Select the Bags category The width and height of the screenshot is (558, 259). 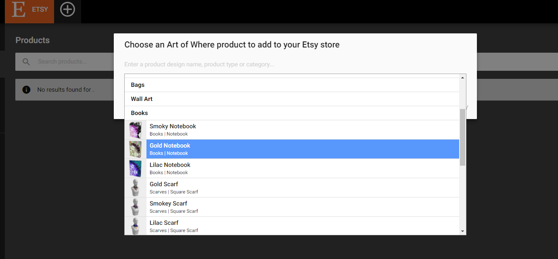292,85
